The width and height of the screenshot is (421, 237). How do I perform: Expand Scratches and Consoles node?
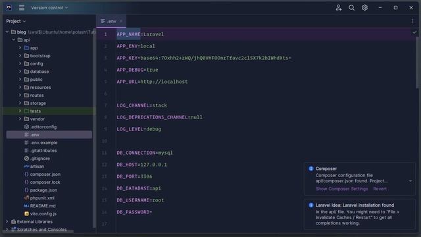click(7, 230)
